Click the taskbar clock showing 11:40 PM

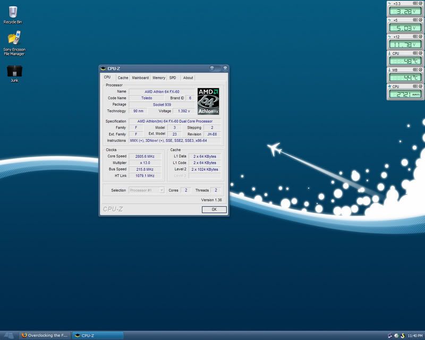tap(415, 336)
